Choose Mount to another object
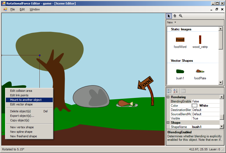 pyautogui.click(x=26, y=100)
